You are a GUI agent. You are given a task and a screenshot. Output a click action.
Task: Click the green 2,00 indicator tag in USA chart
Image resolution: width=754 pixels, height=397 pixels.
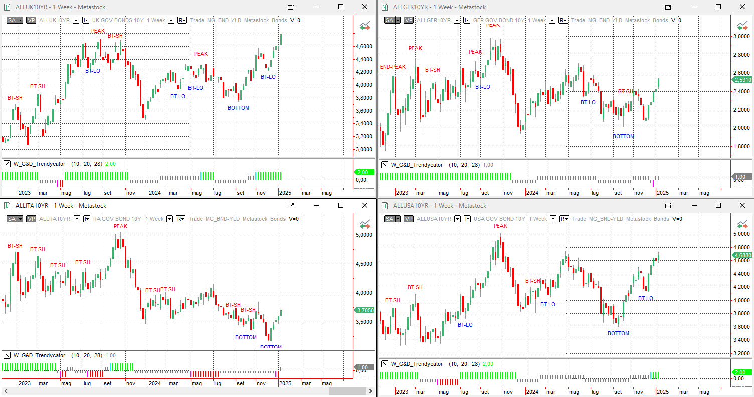pyautogui.click(x=742, y=372)
